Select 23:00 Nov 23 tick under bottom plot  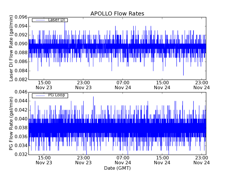click(x=83, y=160)
